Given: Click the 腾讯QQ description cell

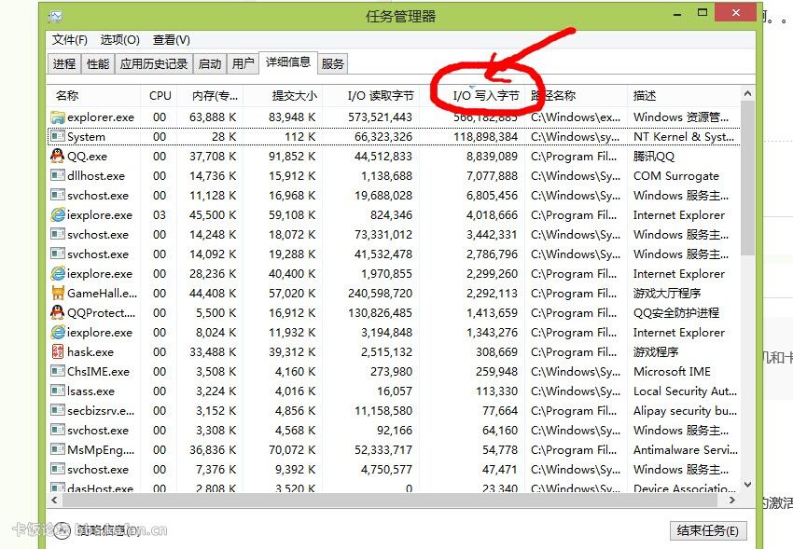Looking at the screenshot, I should [x=654, y=157].
